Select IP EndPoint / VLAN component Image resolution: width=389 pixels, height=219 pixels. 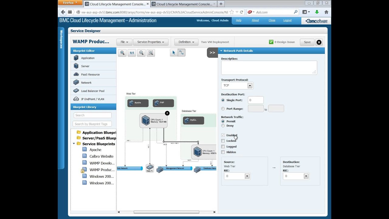[x=93, y=99]
